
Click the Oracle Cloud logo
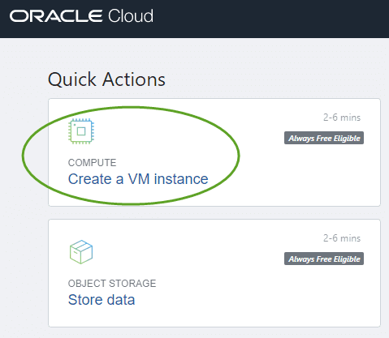coord(81,16)
